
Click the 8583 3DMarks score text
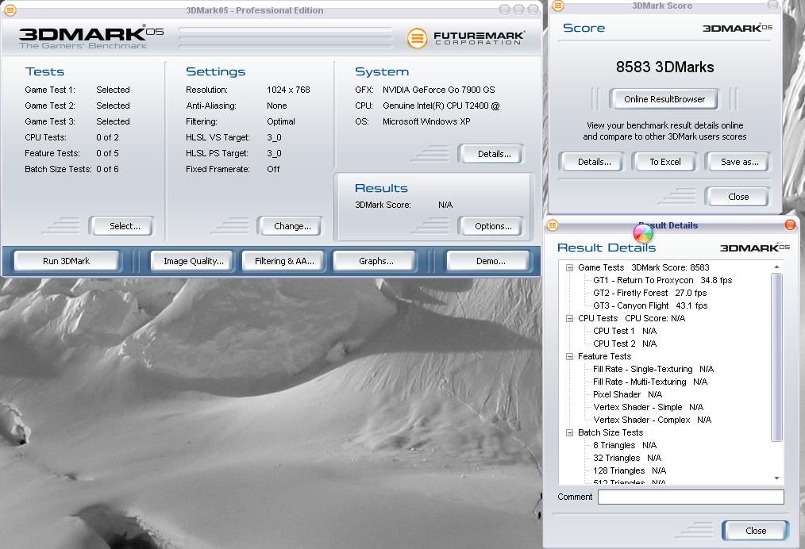tap(664, 67)
